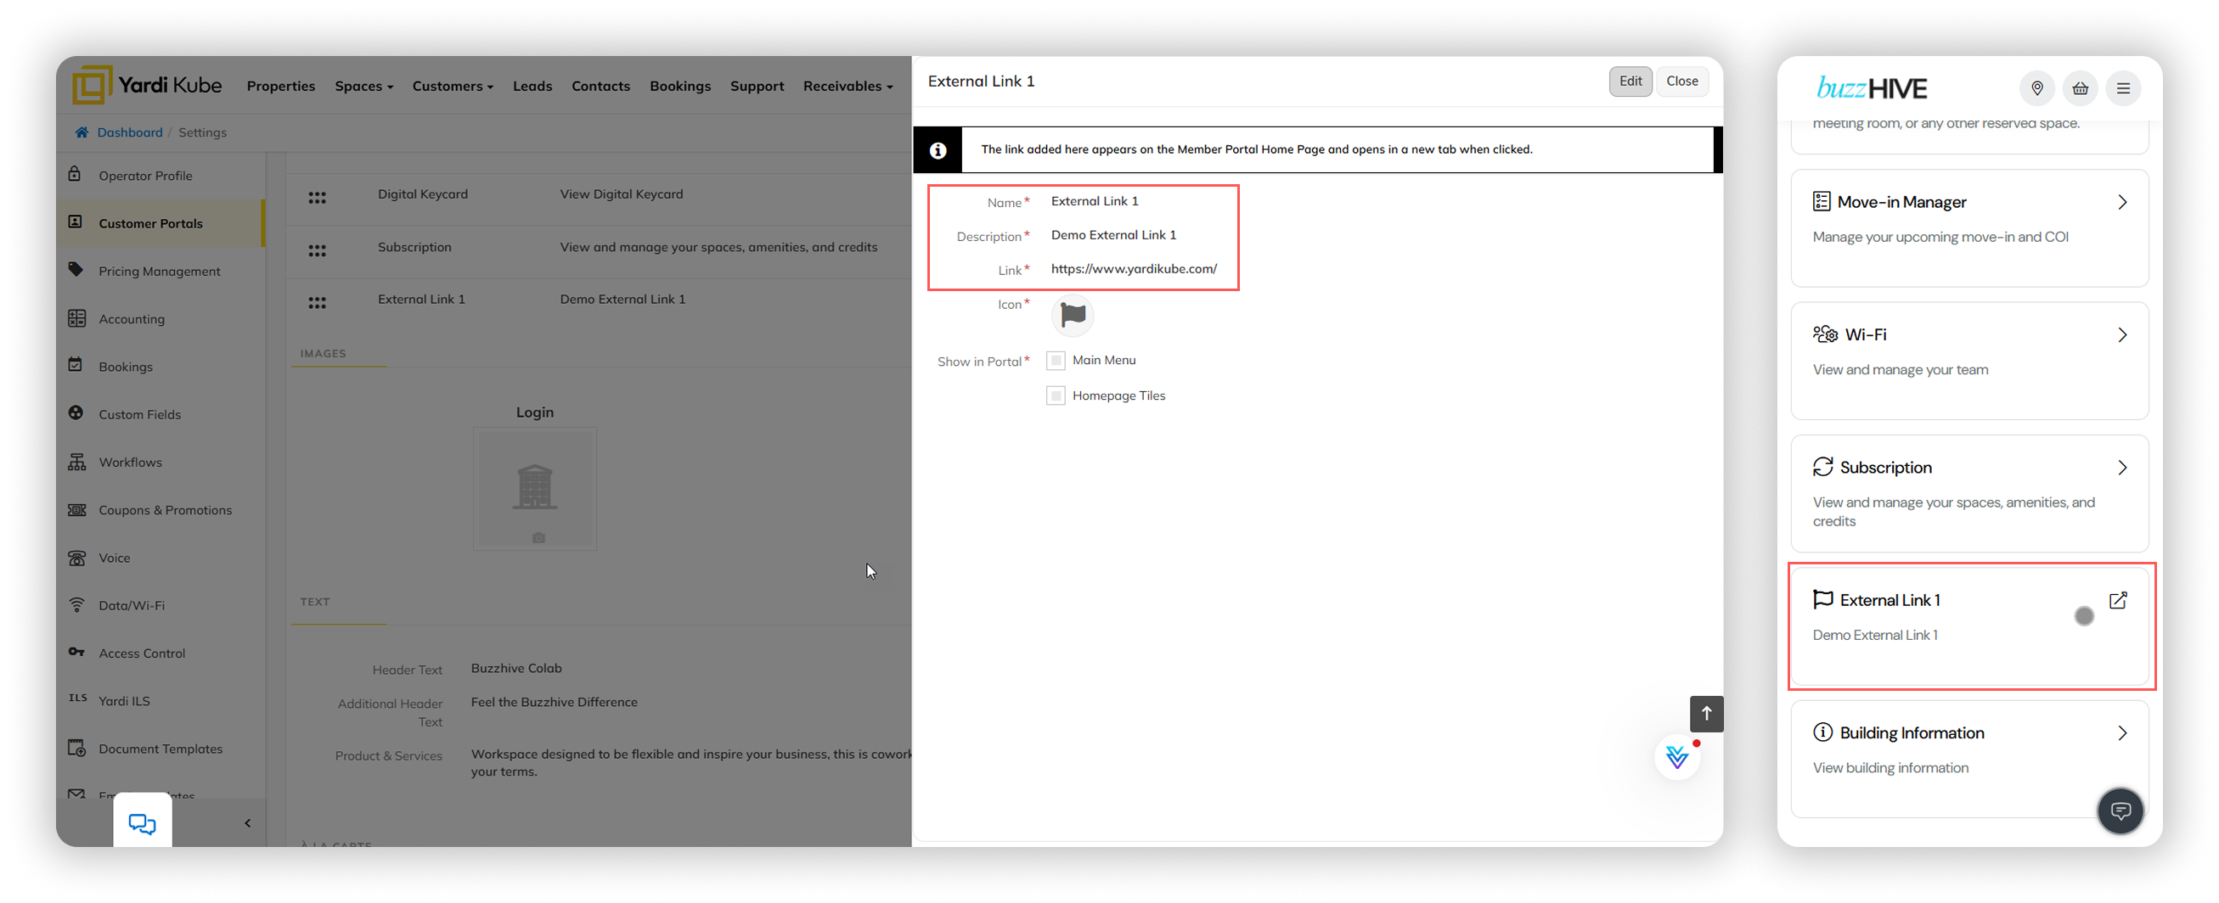Open the buzzHIVE support chat icon
2219x903 pixels.
point(2120,810)
